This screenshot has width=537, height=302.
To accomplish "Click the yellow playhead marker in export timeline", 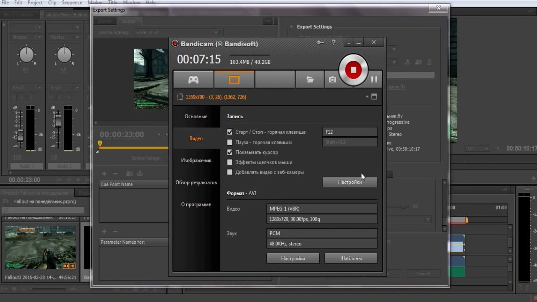I will click(99, 144).
